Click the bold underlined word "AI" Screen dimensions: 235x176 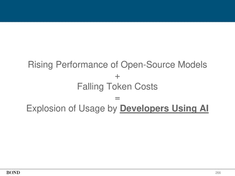[204, 108]
